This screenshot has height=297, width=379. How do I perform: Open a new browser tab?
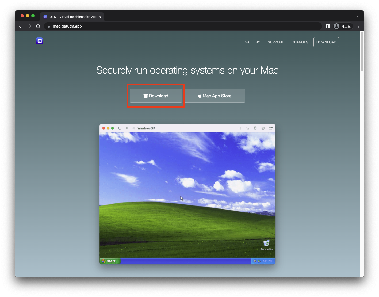tap(110, 17)
